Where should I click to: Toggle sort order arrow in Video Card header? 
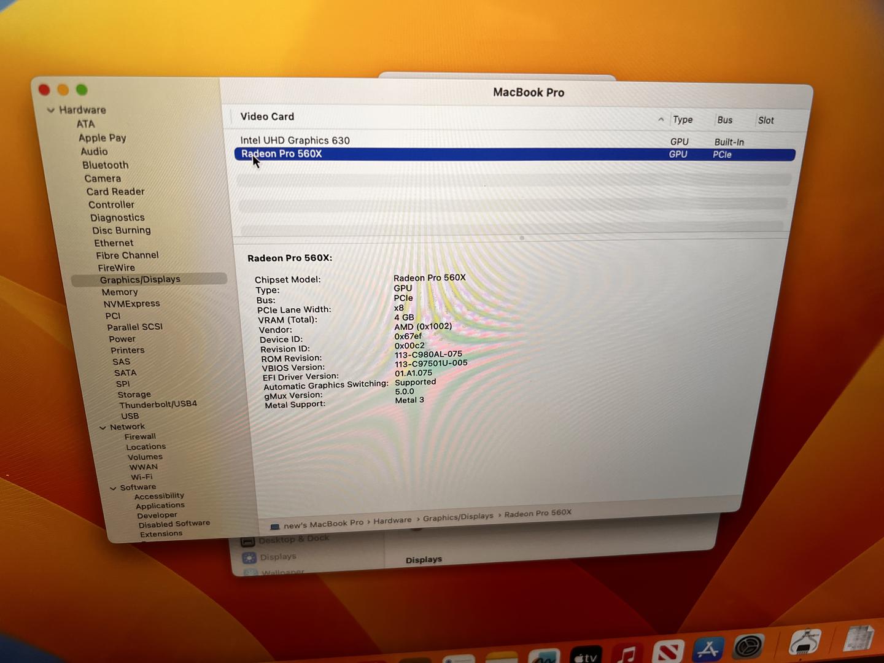click(661, 119)
